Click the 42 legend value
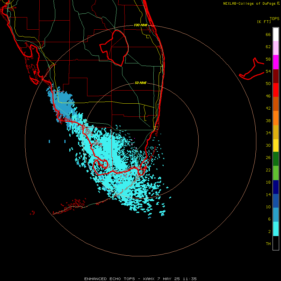 (x=268, y=108)
